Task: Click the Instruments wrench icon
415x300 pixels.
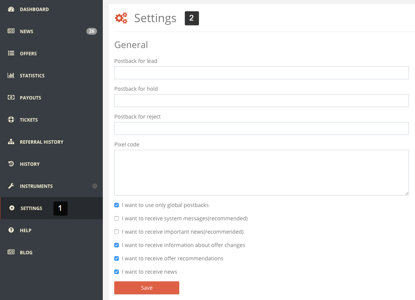Action: 11,186
